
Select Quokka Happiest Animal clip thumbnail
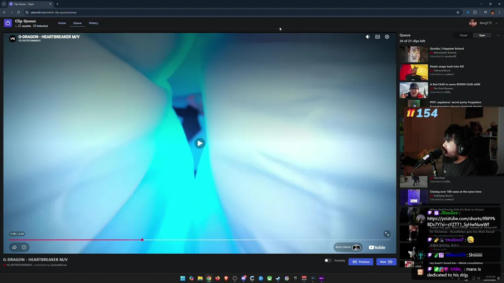413,54
